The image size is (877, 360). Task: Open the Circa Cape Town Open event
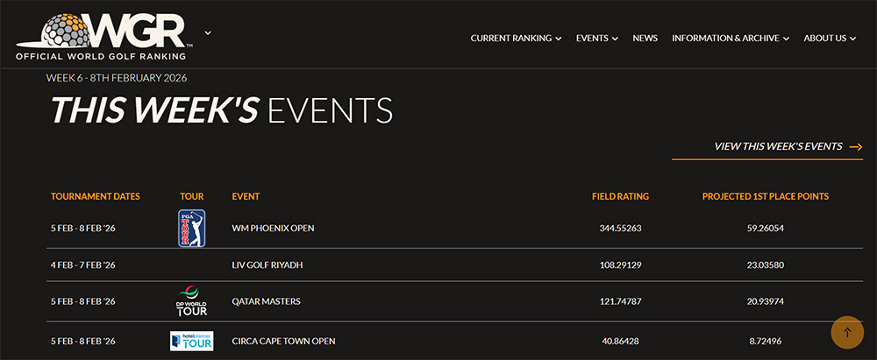point(283,341)
